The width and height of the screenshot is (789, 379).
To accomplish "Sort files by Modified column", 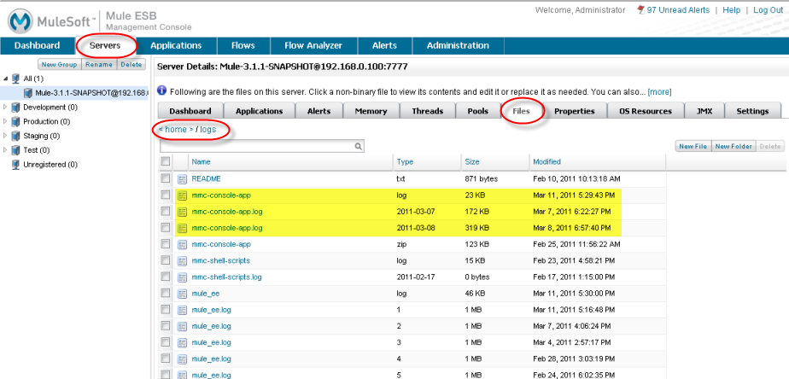I will click(x=547, y=162).
